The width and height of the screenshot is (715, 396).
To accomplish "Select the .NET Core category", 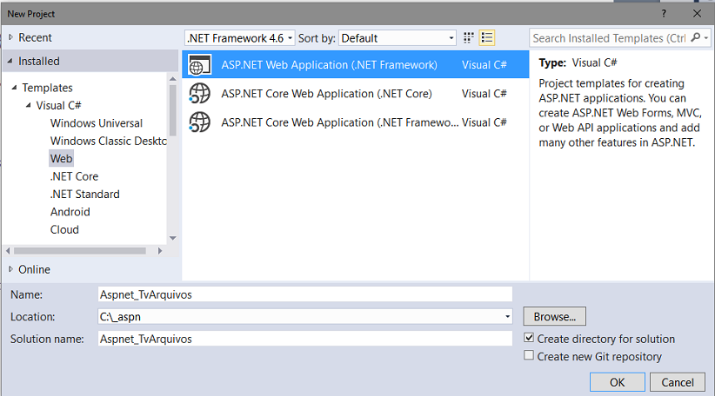I will [74, 176].
